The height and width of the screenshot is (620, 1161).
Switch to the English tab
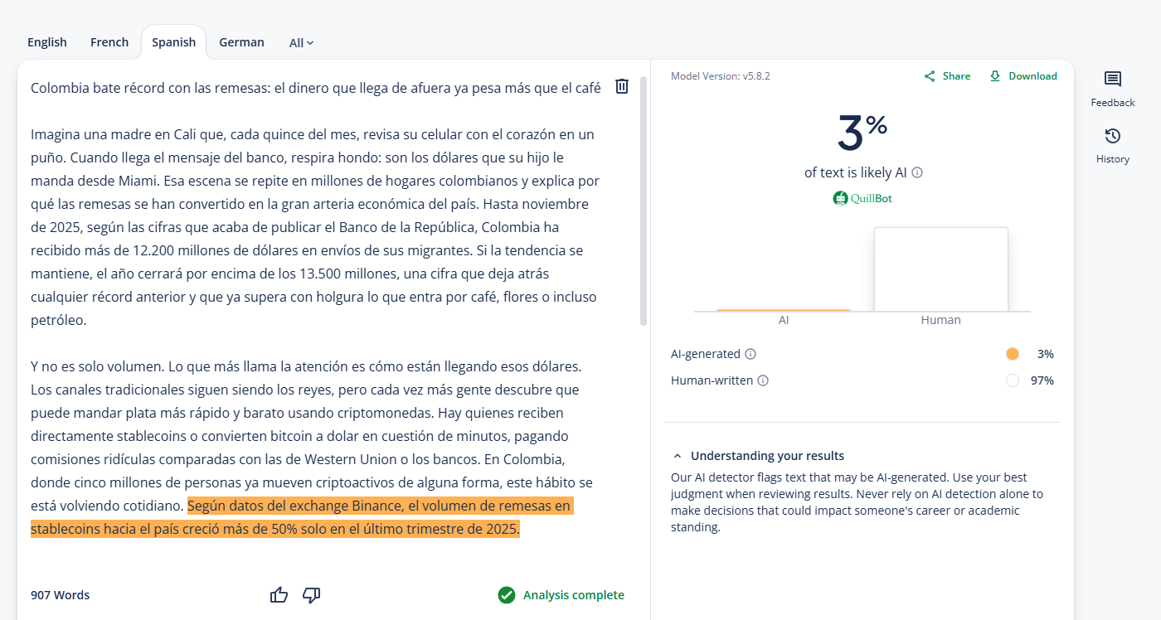tap(47, 42)
